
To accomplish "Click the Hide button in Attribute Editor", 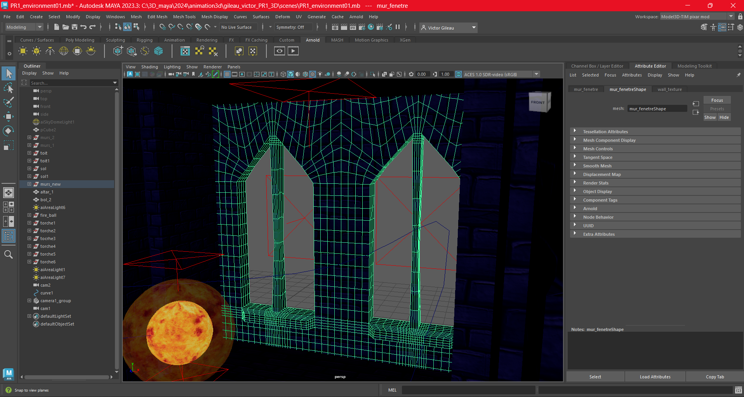I will [x=724, y=117].
